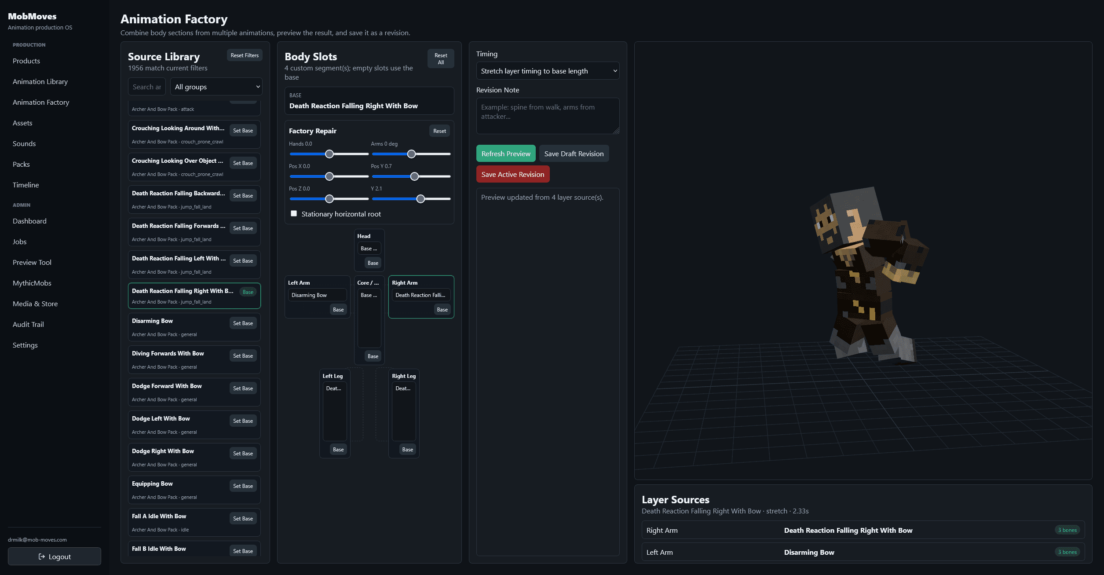The height and width of the screenshot is (575, 1104).
Task: Select Death Reaction Falling Right With Bow card
Action: pyautogui.click(x=194, y=296)
